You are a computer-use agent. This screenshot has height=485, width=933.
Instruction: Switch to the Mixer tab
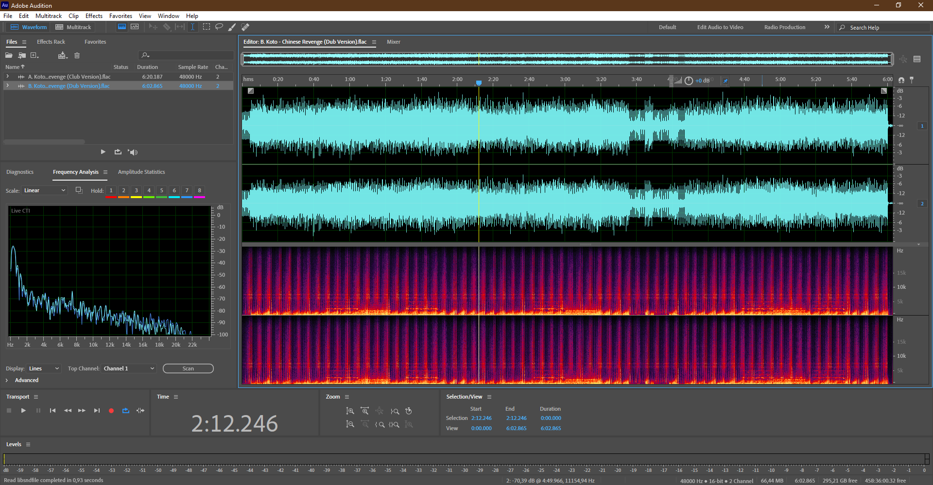point(394,42)
